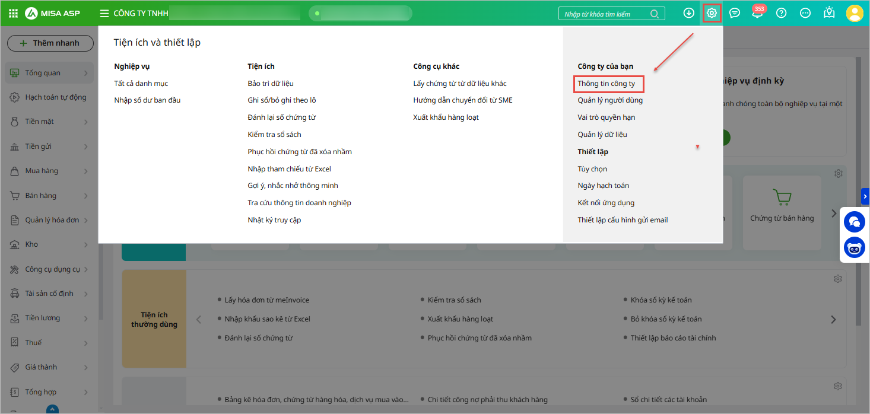Open the app grid launcher icon
The height and width of the screenshot is (414, 870).
pyautogui.click(x=13, y=13)
